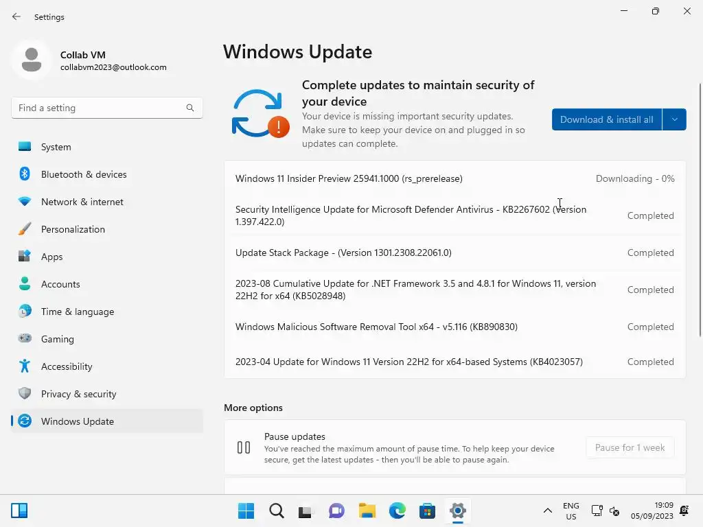Click the Accessibility figure icon
The height and width of the screenshot is (527, 703).
tap(25, 366)
